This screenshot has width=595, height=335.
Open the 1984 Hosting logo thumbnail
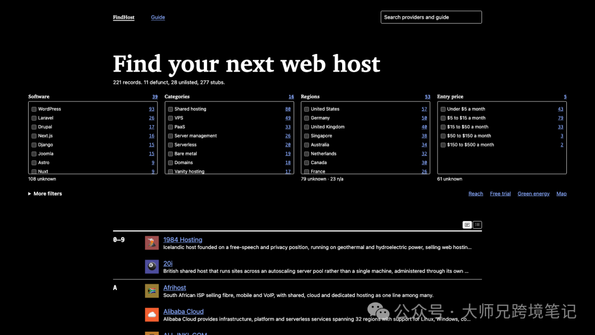(152, 243)
